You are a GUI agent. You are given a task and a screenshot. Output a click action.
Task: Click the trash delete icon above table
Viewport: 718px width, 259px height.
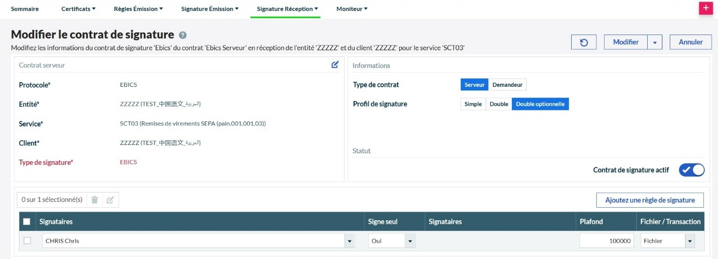tap(94, 199)
